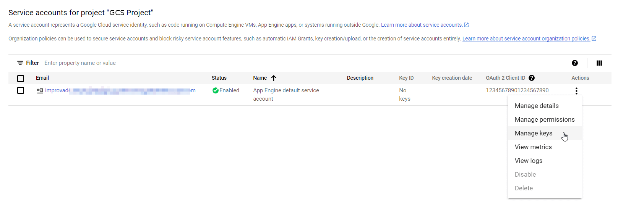Select View logs menu entry
This screenshot has width=618, height=222.
tap(528, 161)
